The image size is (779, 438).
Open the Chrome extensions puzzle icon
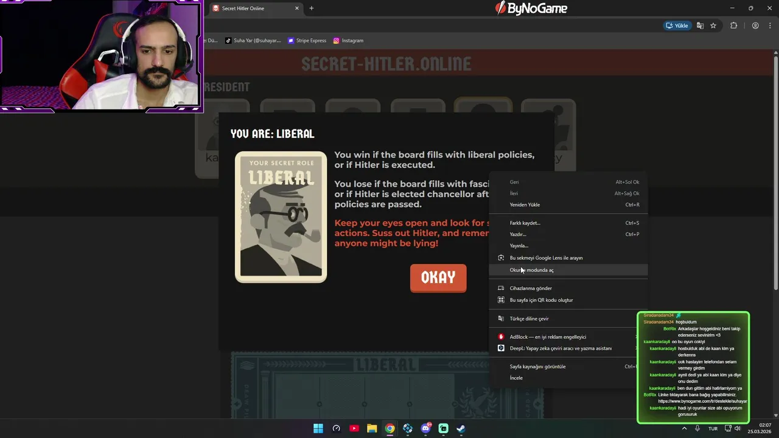(x=733, y=26)
